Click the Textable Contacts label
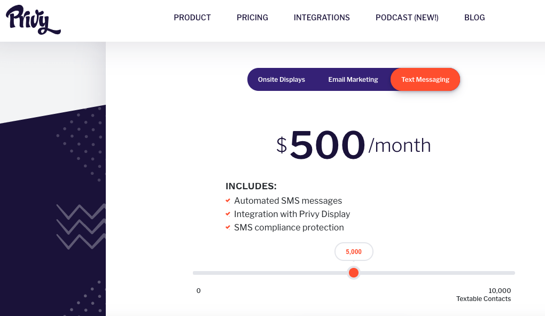 pos(484,298)
